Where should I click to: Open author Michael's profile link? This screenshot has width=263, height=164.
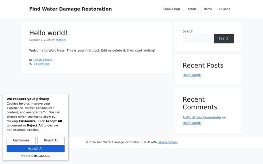pyautogui.click(x=61, y=40)
